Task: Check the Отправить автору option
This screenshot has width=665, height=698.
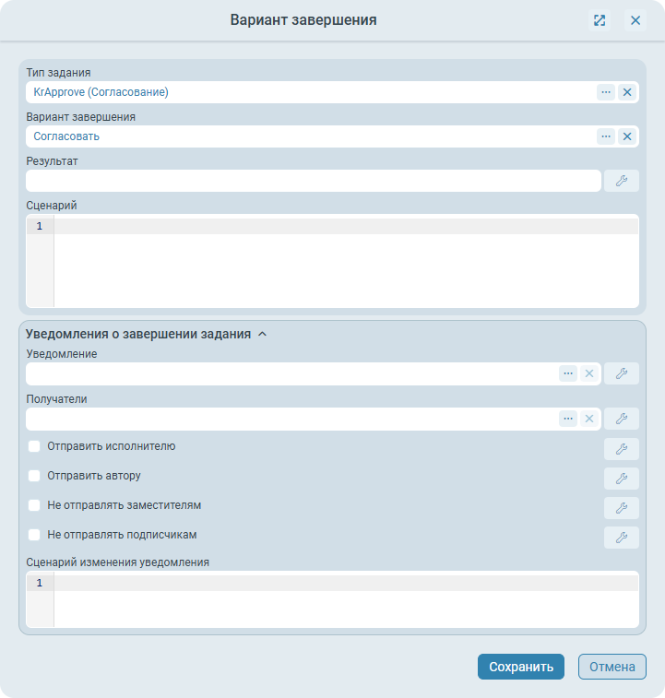Action: (34, 476)
